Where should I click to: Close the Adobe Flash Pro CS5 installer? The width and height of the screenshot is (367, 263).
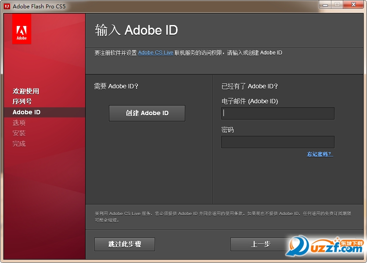coord(353,4)
